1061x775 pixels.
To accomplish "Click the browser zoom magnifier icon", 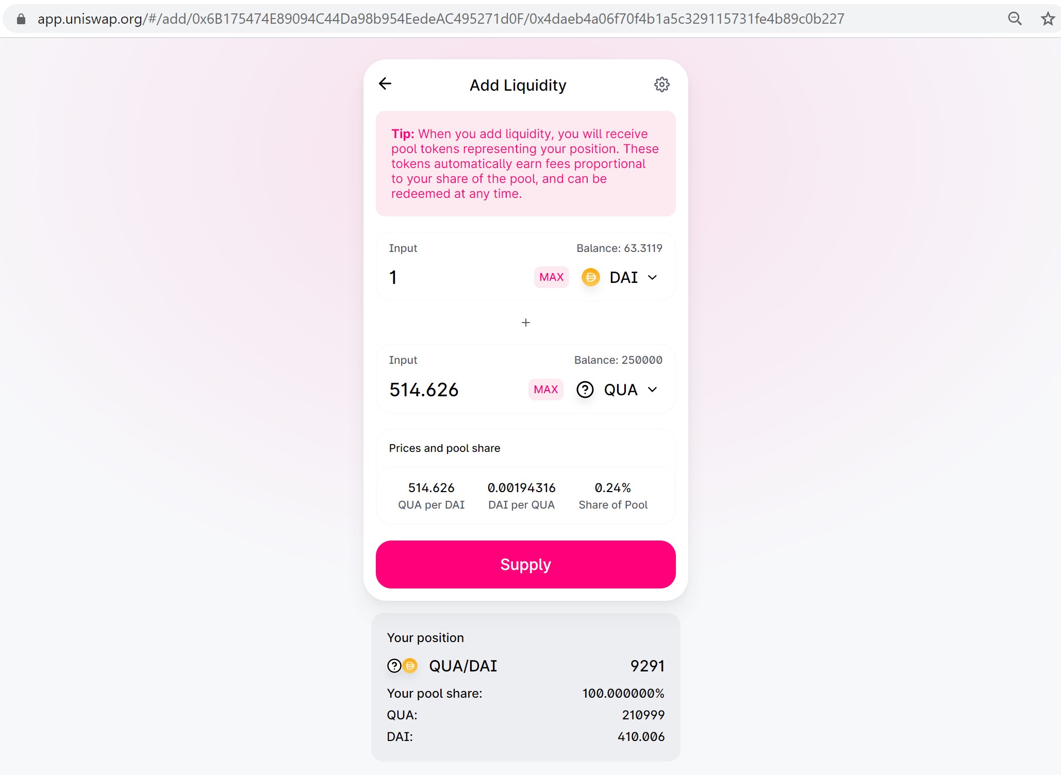I will pyautogui.click(x=1015, y=19).
